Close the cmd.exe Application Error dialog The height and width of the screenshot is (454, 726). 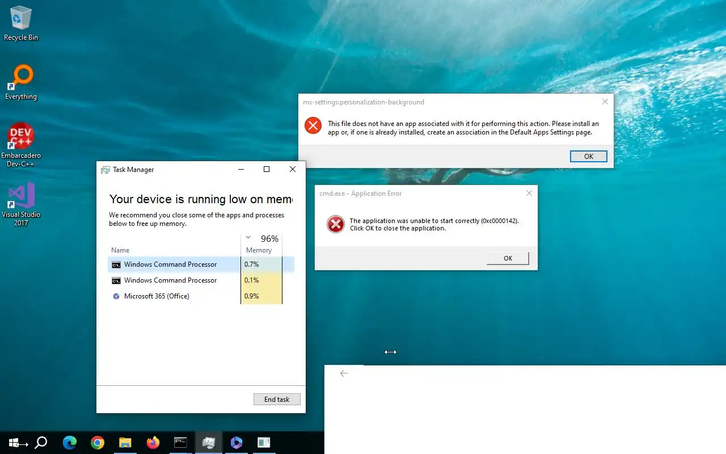click(x=529, y=194)
